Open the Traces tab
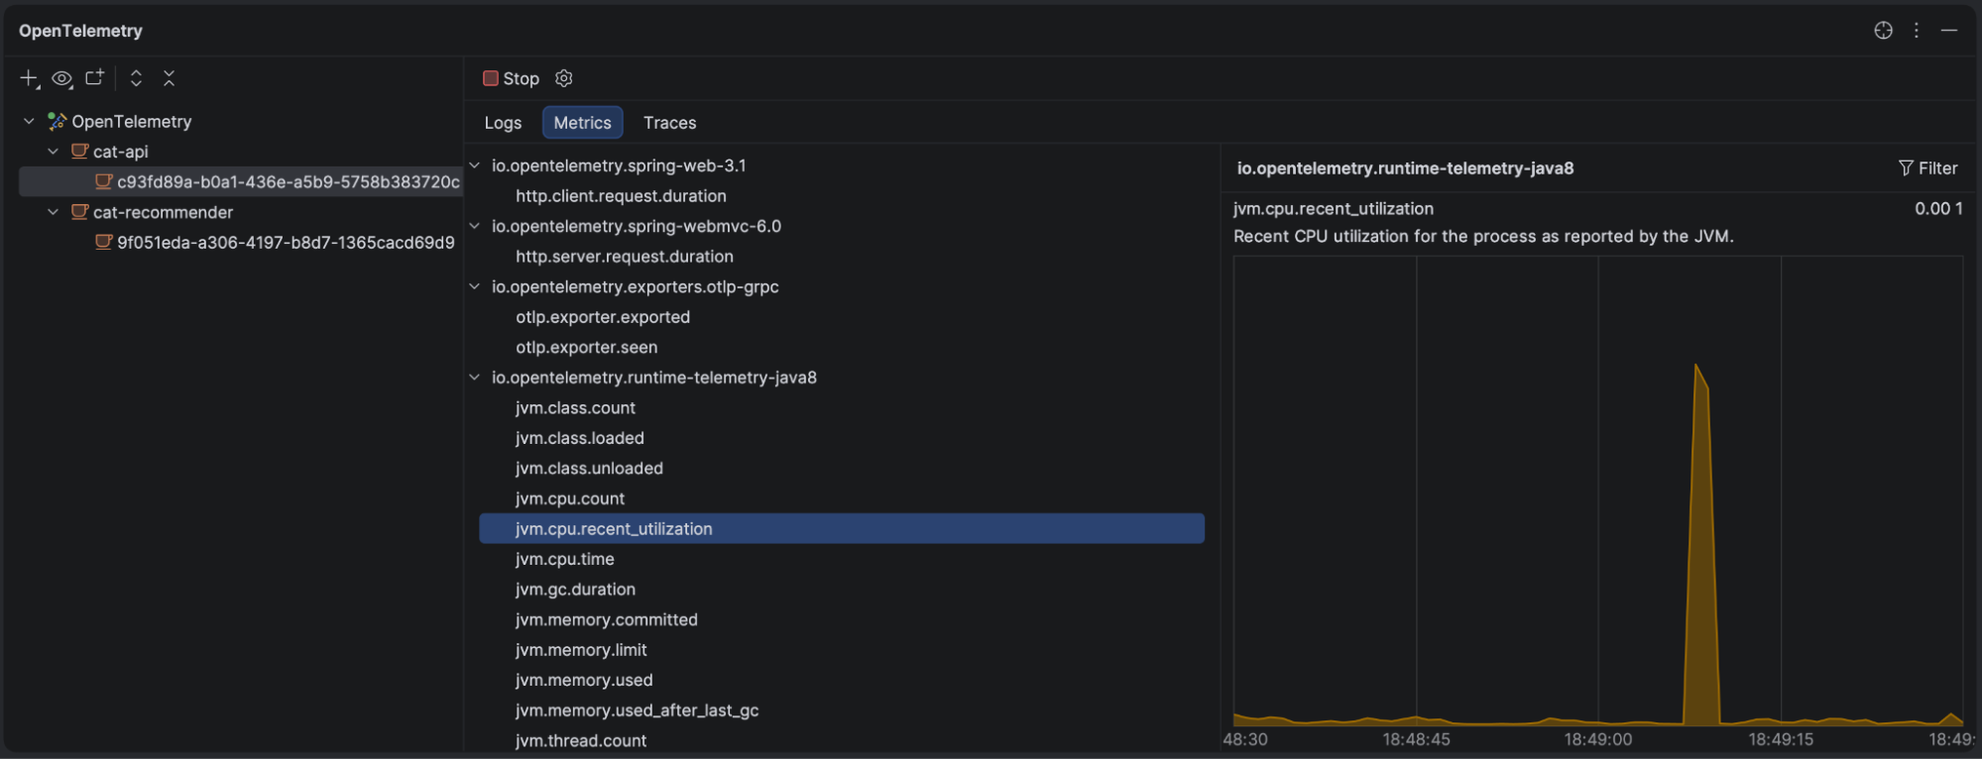This screenshot has height=760, width=1982. (x=670, y=123)
